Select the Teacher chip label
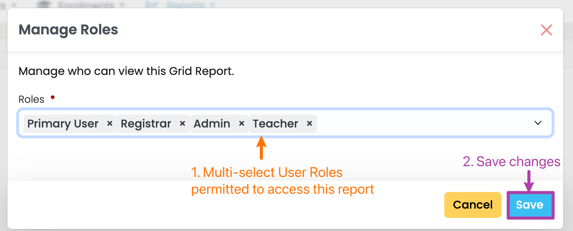Image resolution: width=573 pixels, height=231 pixels. coord(275,124)
